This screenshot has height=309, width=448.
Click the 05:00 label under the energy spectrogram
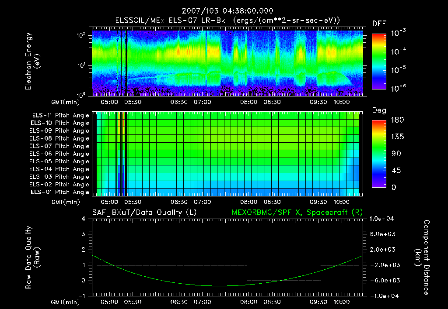tap(109, 102)
